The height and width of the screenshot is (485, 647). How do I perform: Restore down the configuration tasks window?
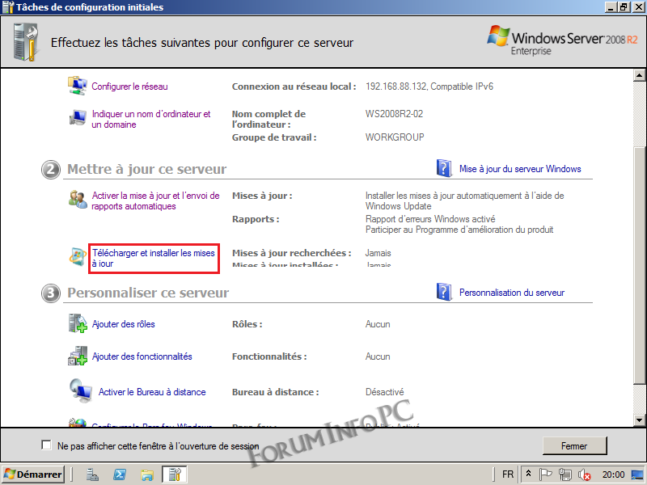tap(623, 6)
